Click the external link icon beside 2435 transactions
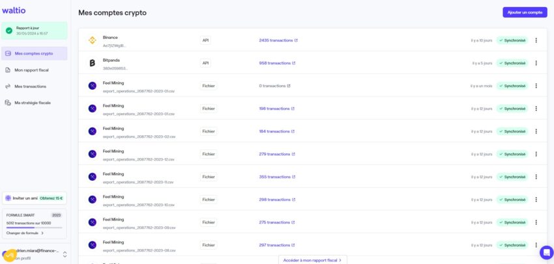Image resolution: width=554 pixels, height=264 pixels. tap(296, 40)
